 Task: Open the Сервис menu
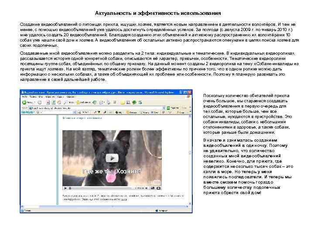click(x=61, y=97)
